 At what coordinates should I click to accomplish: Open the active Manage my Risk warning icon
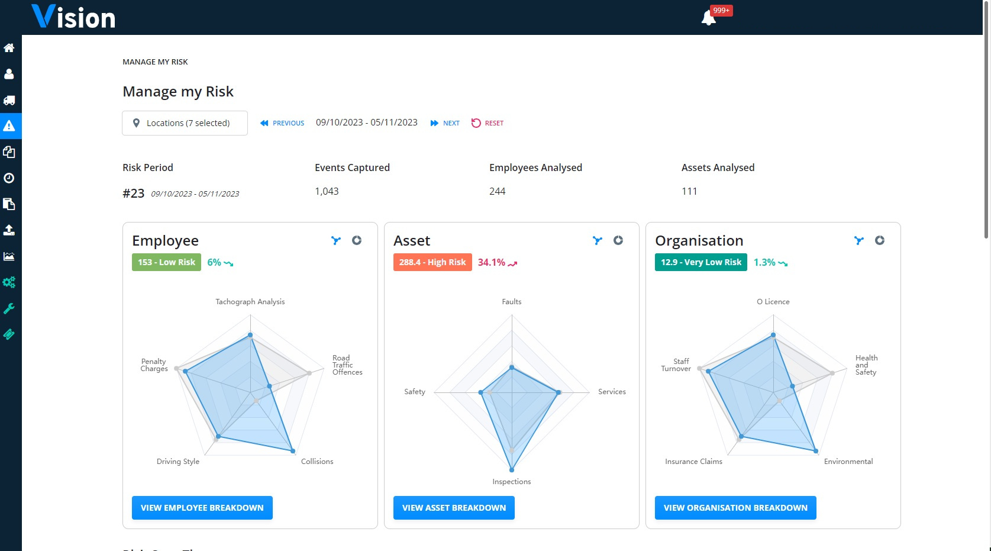pyautogui.click(x=9, y=126)
